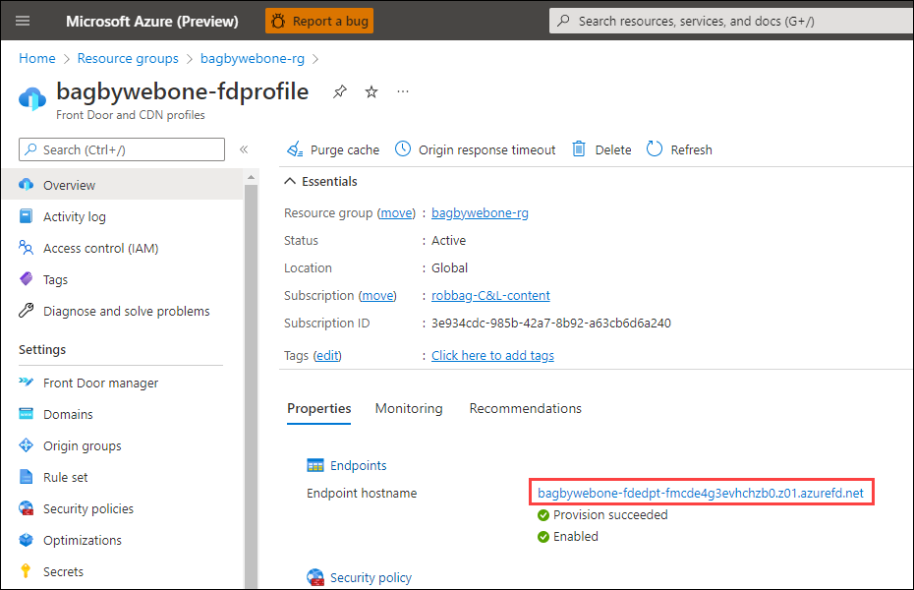The height and width of the screenshot is (590, 914).
Task: Click the edit link next to Tags
Action: [x=327, y=356]
